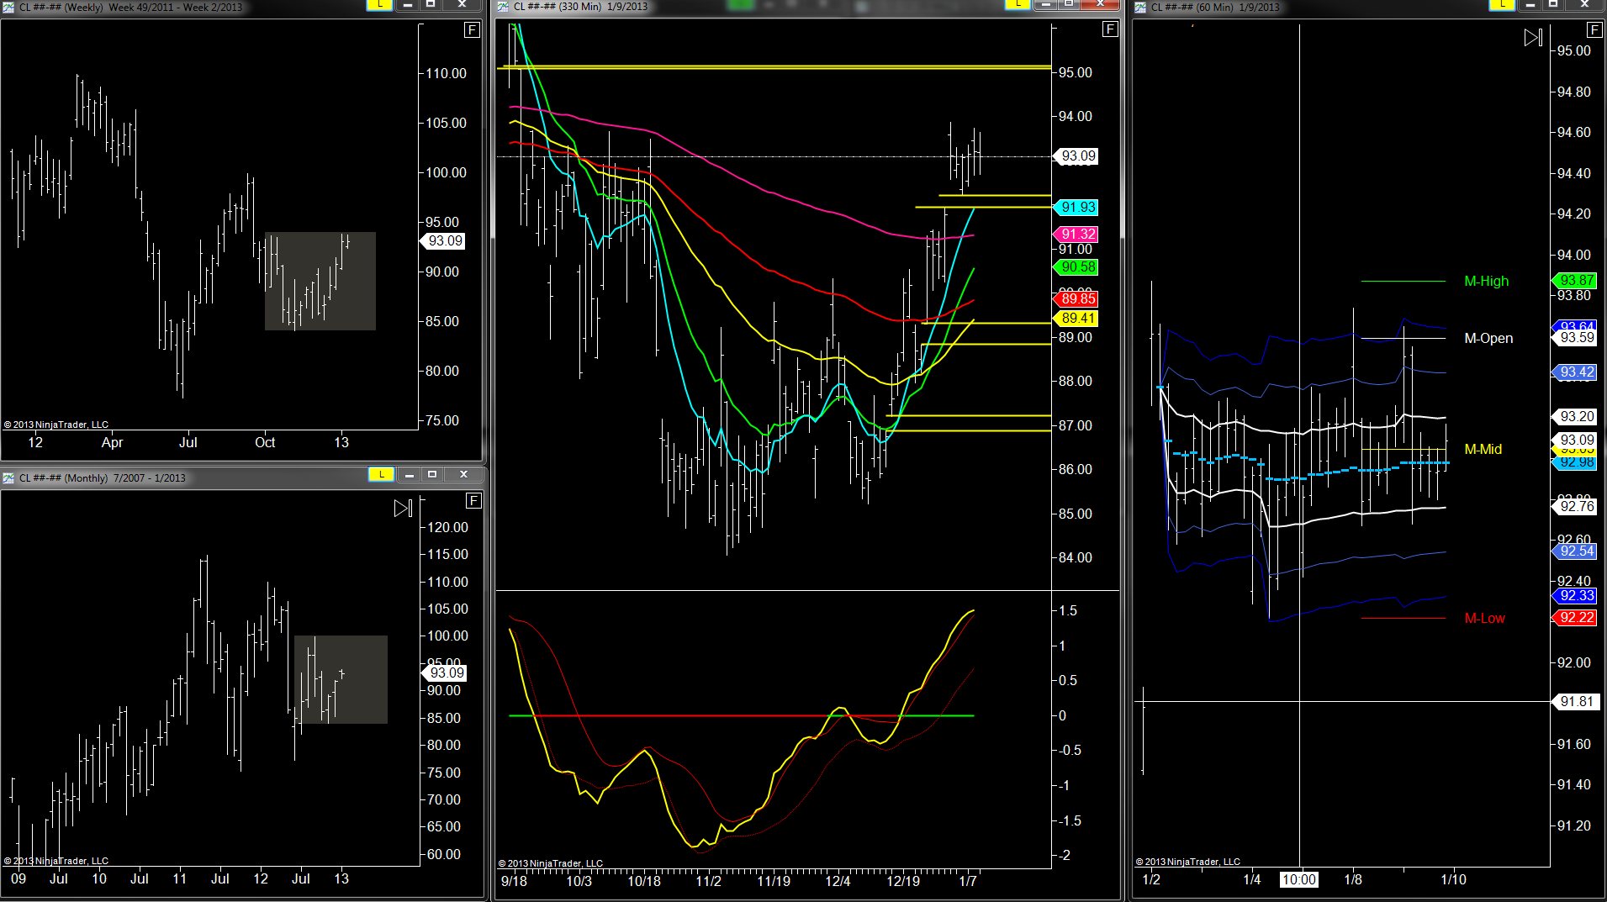The width and height of the screenshot is (1607, 902).
Task: Click the M-Open label in the 60 Min chart
Action: tap(1488, 339)
